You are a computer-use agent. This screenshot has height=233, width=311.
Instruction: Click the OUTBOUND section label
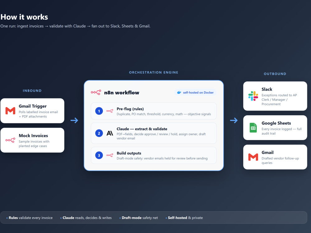pos(275,74)
